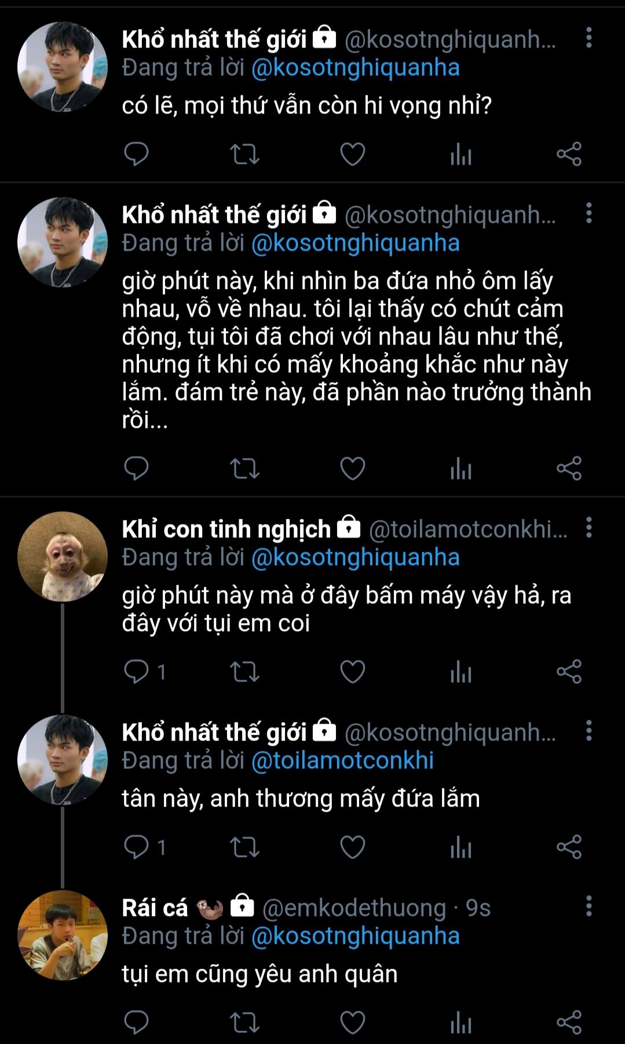
Task: Open more options on the "có lẽ" tweet
Action: pyautogui.click(x=589, y=38)
